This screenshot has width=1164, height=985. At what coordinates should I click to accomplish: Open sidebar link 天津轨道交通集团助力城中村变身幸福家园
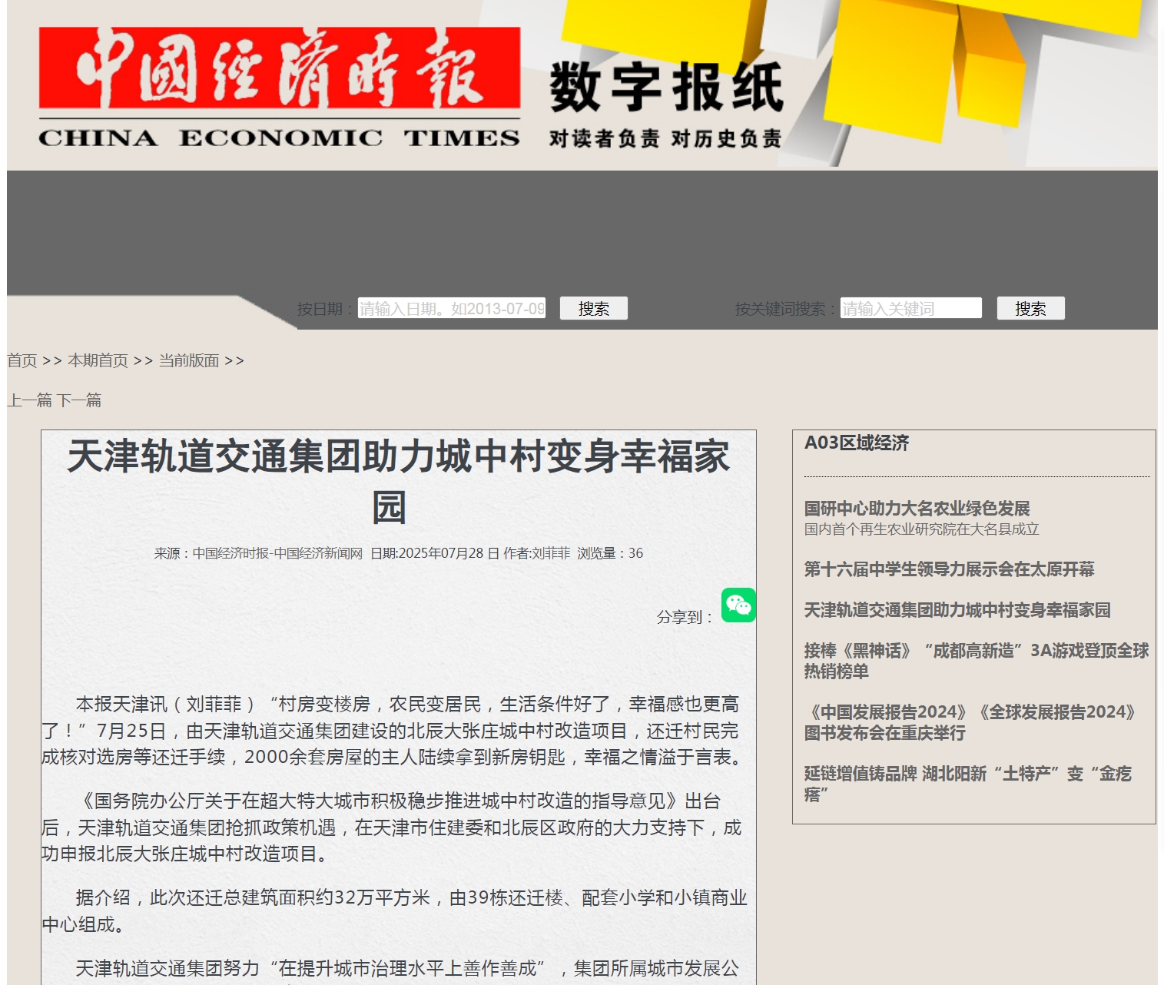click(x=957, y=609)
